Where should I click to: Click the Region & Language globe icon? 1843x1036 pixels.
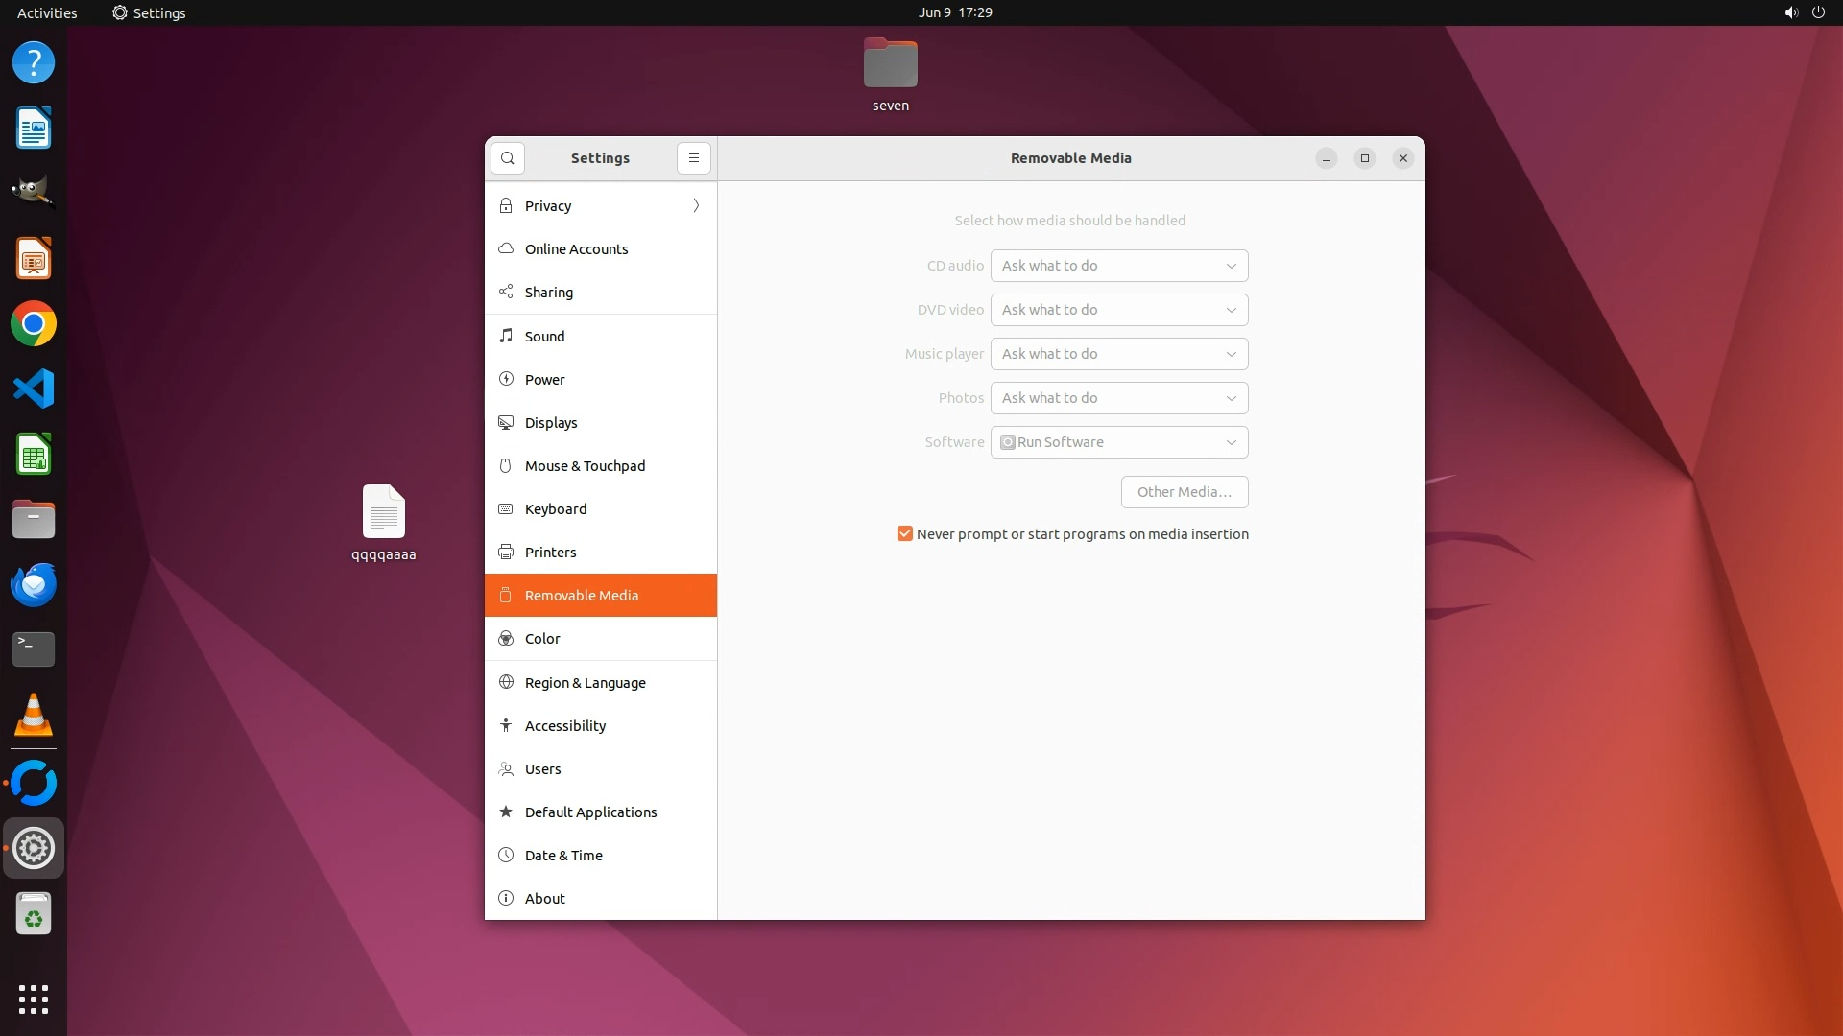pyautogui.click(x=506, y=682)
